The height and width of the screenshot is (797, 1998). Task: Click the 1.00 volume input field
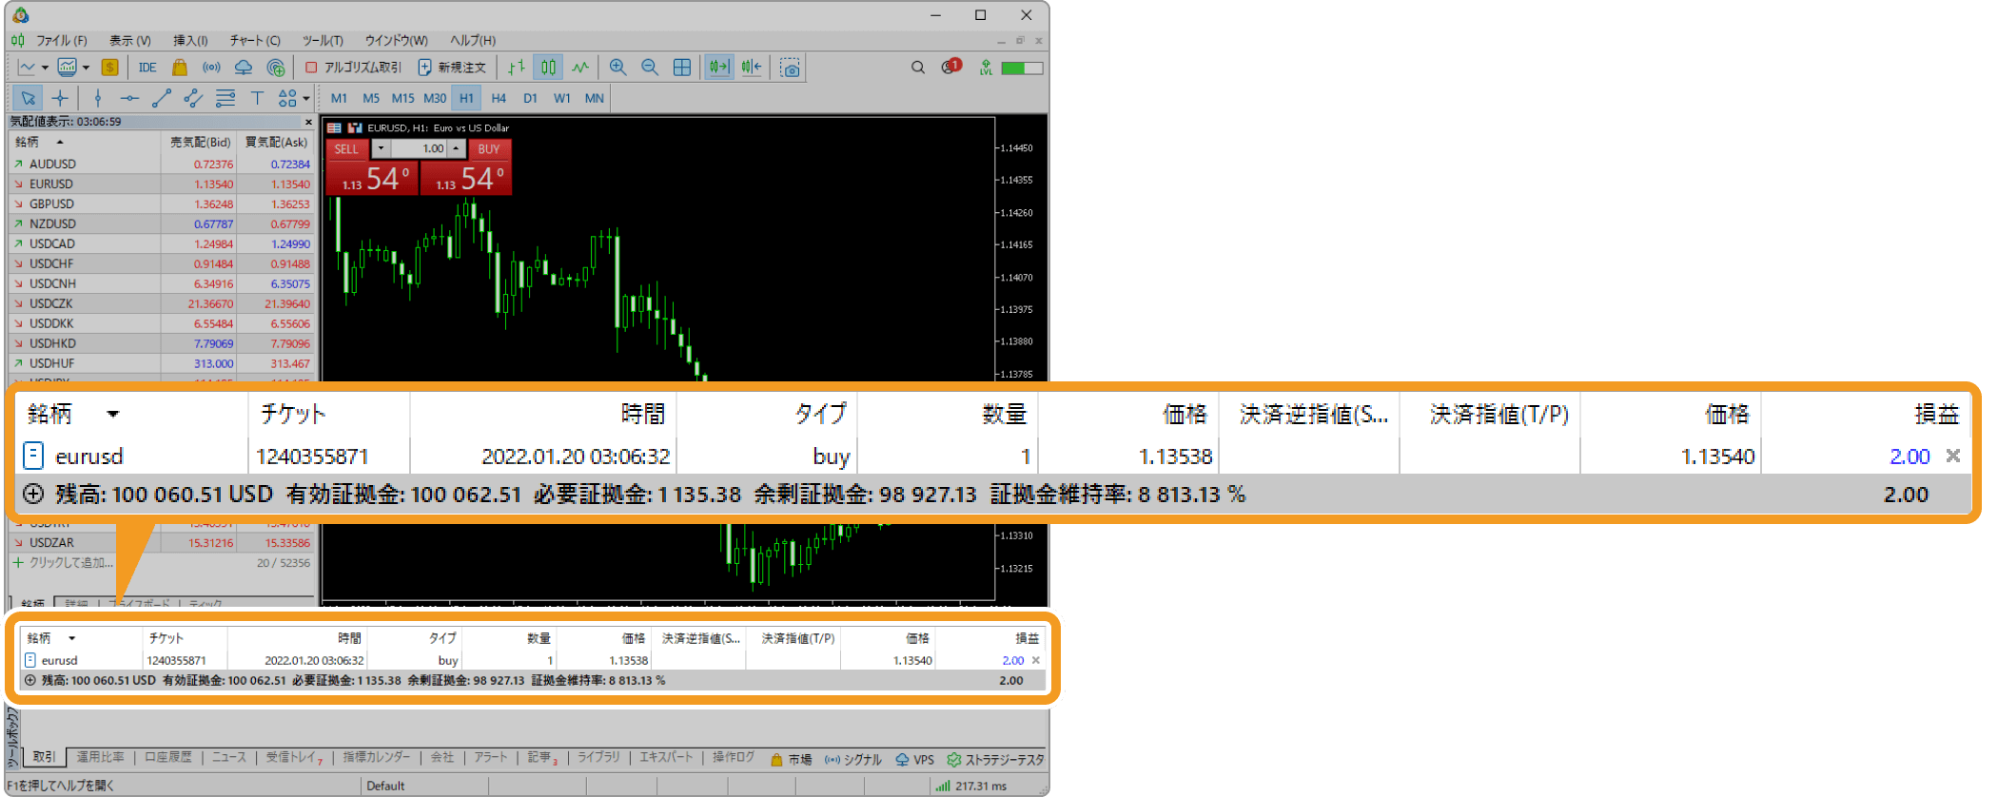pos(419,148)
